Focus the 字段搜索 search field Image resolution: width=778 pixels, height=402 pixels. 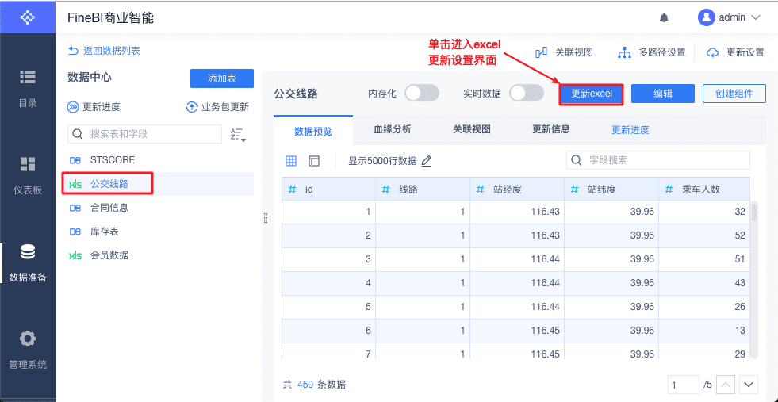click(x=658, y=160)
